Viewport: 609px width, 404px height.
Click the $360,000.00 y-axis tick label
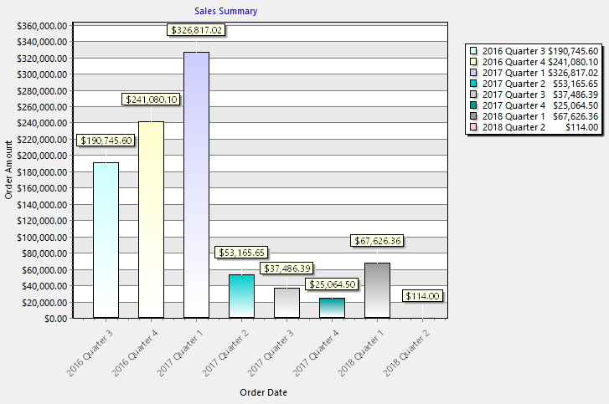tap(42, 26)
